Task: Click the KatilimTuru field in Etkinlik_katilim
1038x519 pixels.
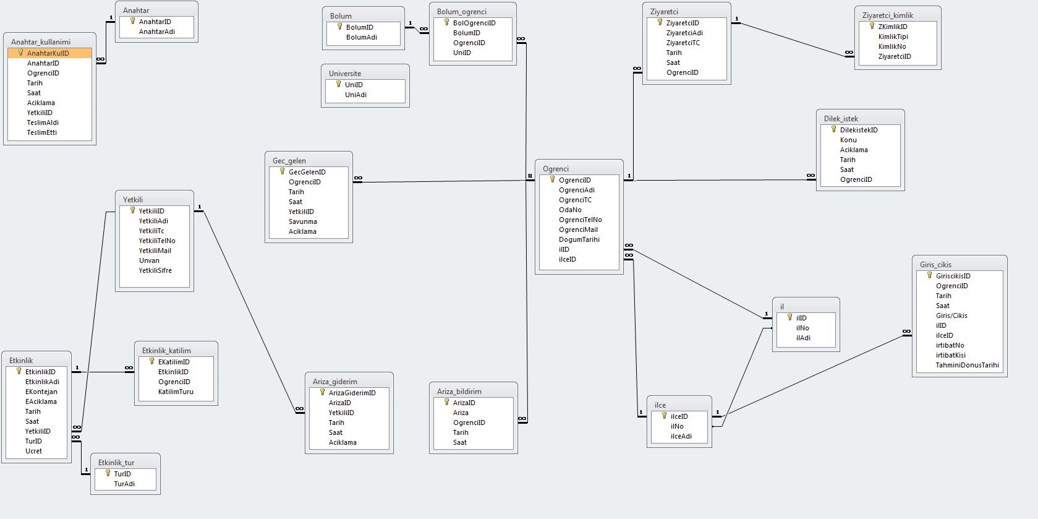Action: click(x=176, y=392)
